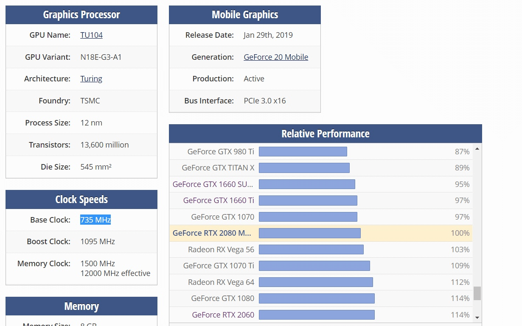This screenshot has width=522, height=326.
Task: Select the GeForce GTX 1660 SU... entry
Action: coord(213,184)
